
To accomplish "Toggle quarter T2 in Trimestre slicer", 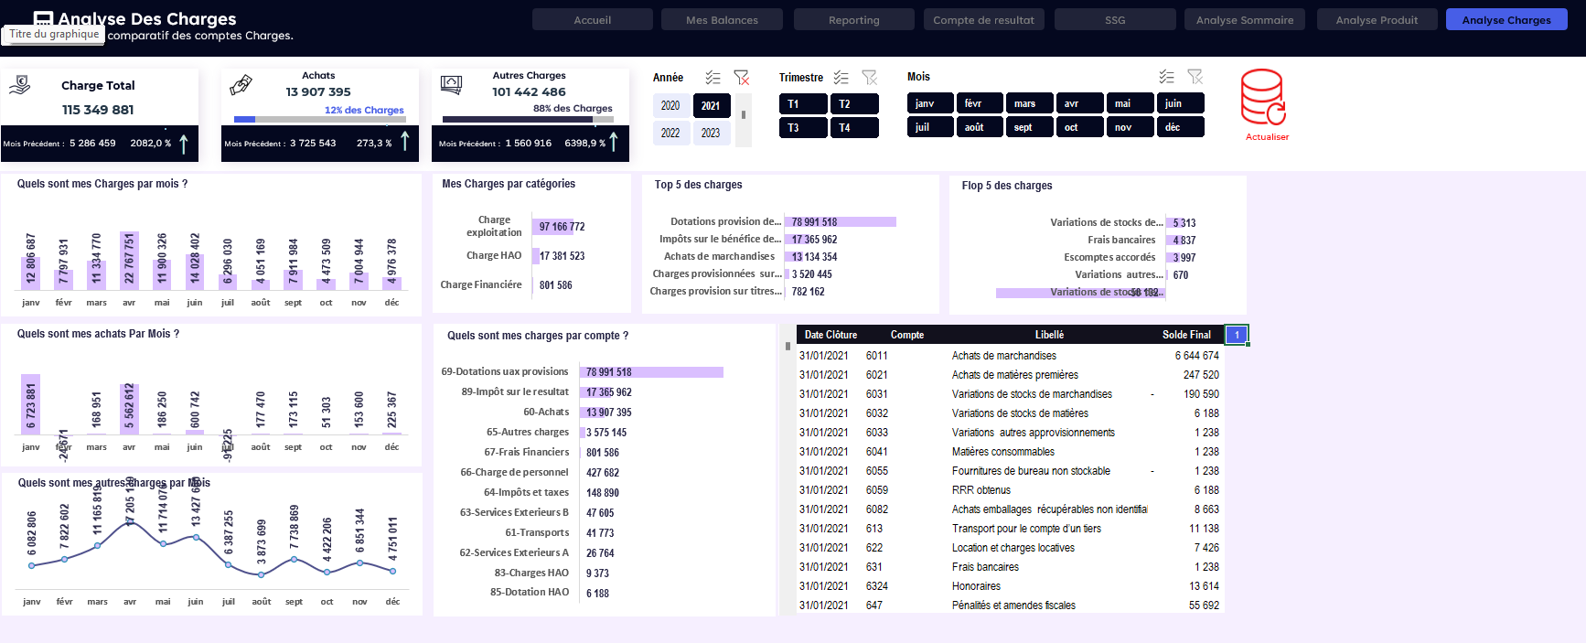I will point(854,104).
